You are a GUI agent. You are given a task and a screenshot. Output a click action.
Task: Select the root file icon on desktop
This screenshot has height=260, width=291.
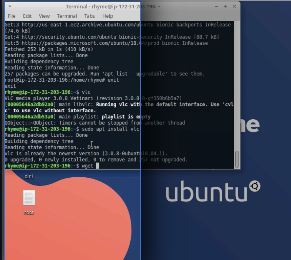29,198
